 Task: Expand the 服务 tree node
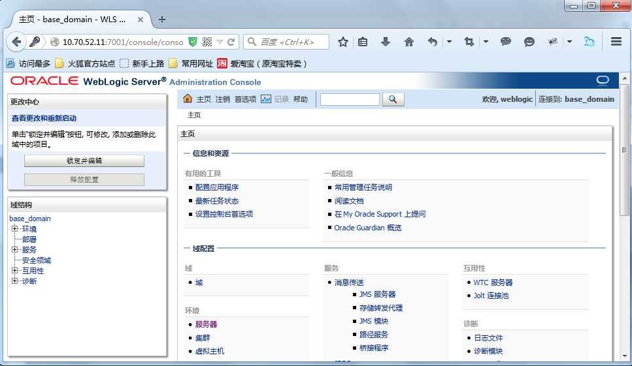pyautogui.click(x=15, y=250)
